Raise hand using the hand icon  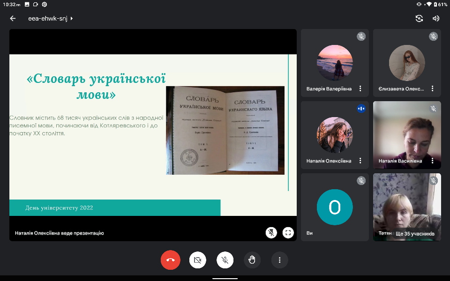pos(252,260)
